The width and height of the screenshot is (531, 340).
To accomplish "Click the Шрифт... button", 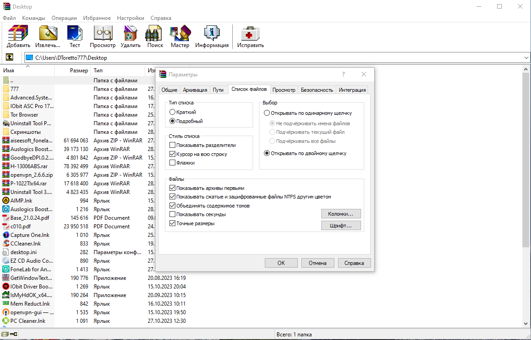I will pos(341,226).
